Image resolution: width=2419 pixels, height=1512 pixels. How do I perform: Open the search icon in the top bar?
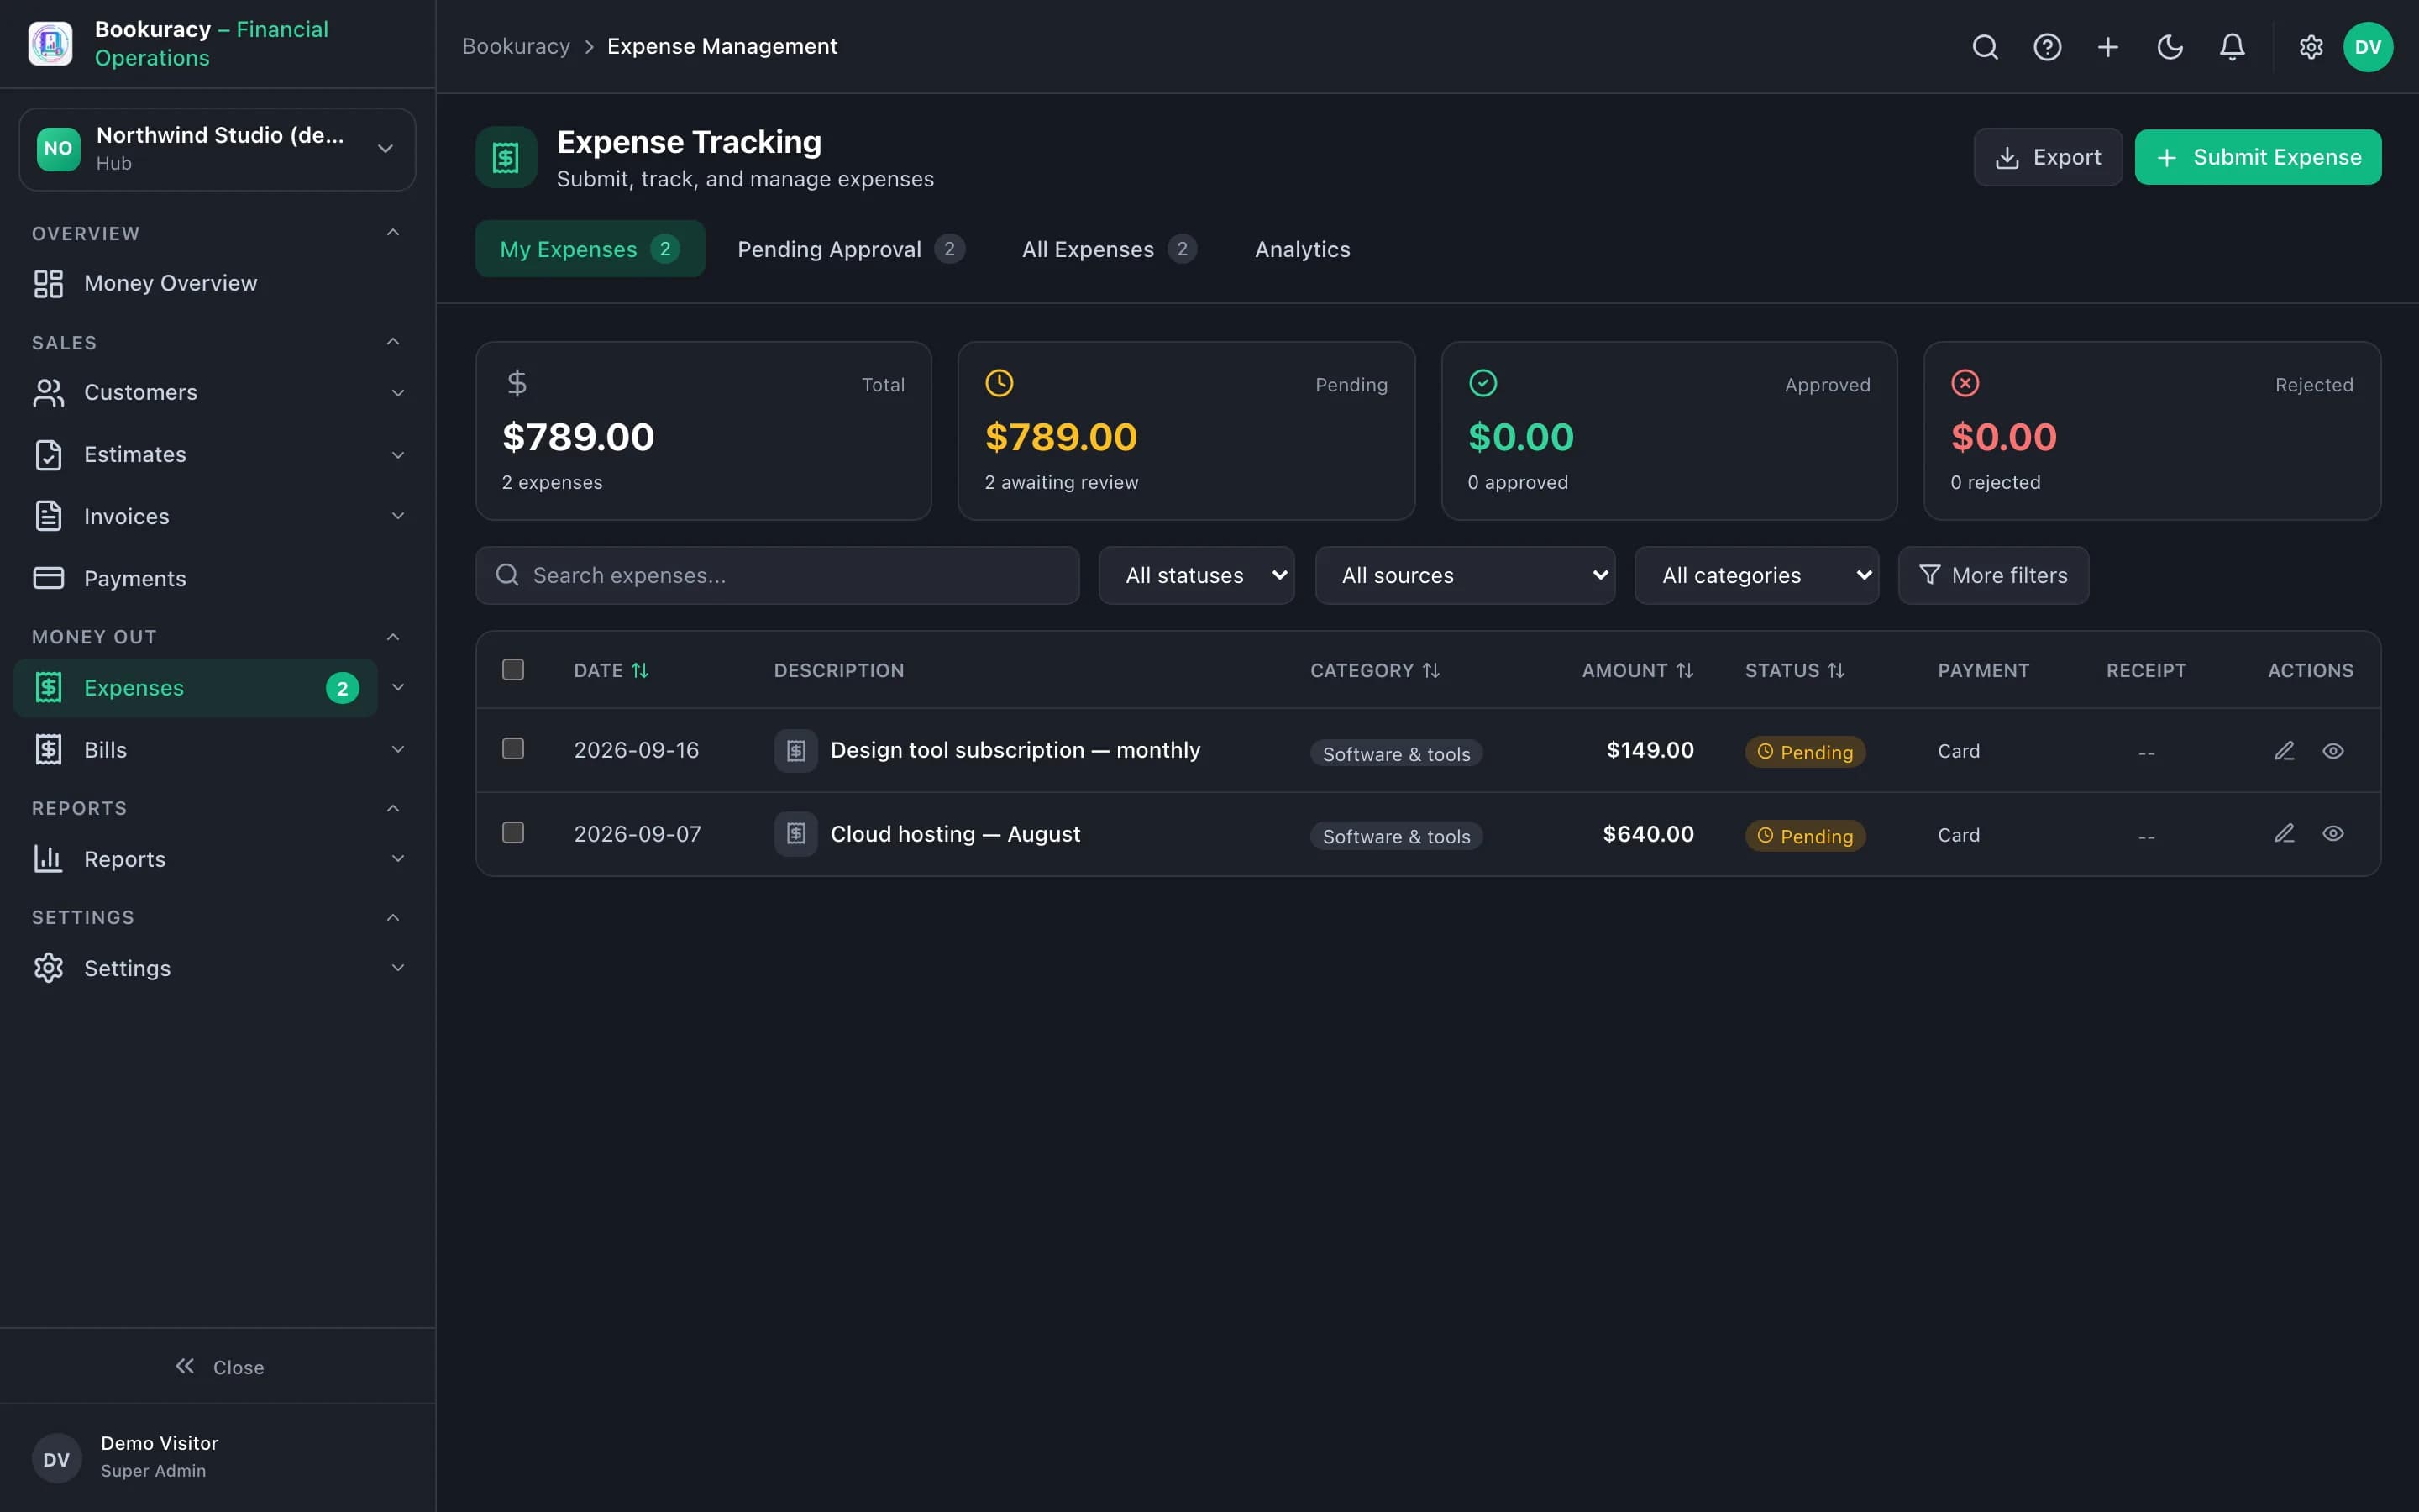tap(1986, 47)
